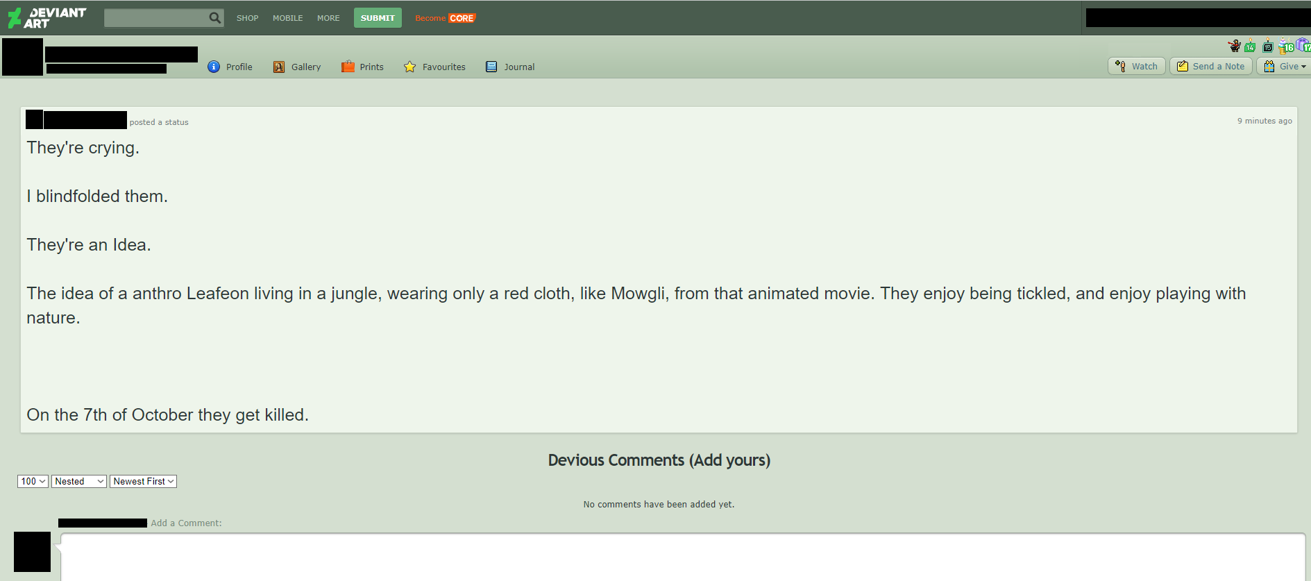Click the search magnifier icon

(215, 18)
